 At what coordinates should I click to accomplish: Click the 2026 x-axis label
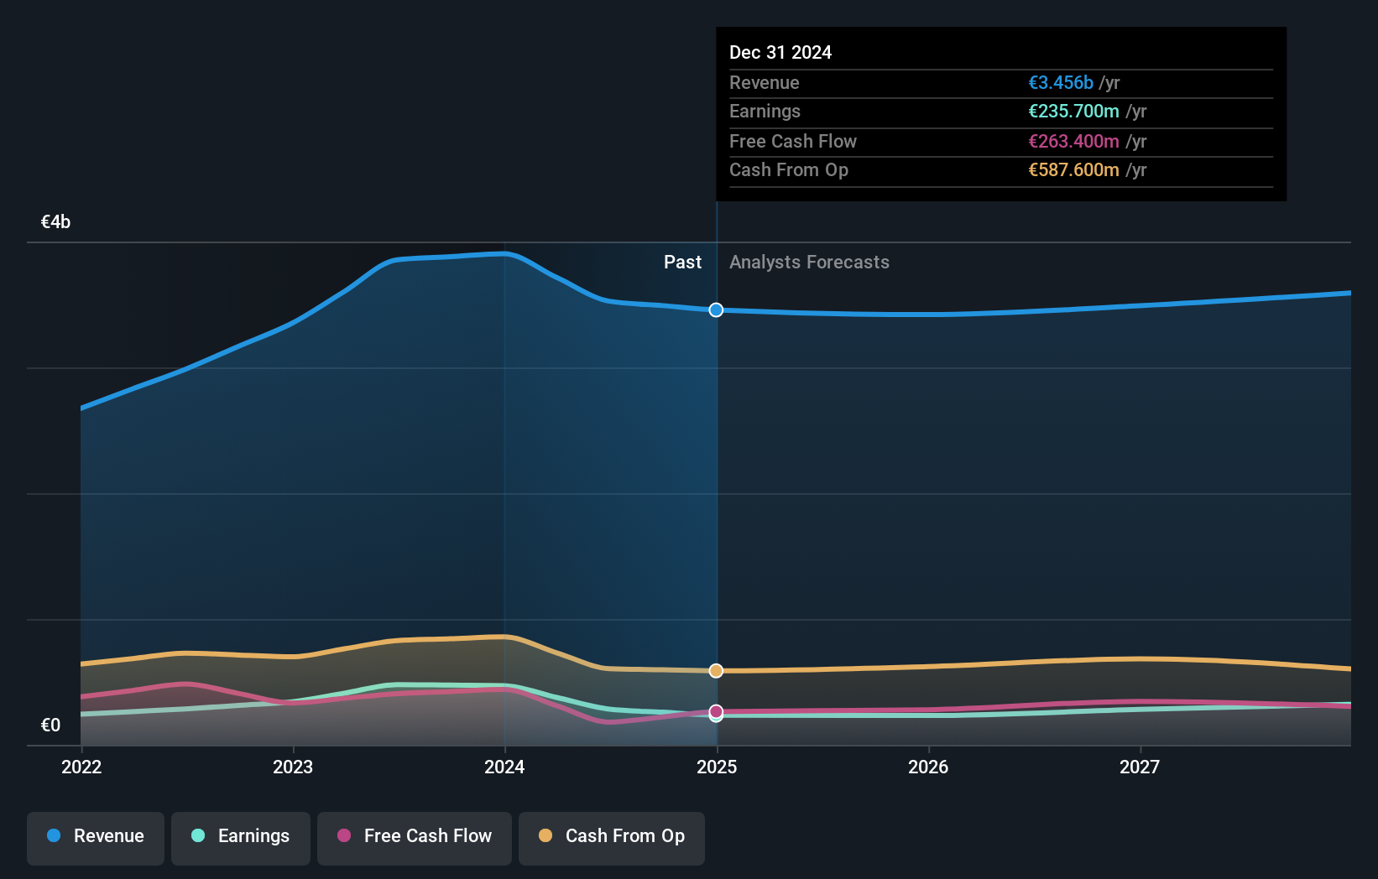(x=928, y=767)
